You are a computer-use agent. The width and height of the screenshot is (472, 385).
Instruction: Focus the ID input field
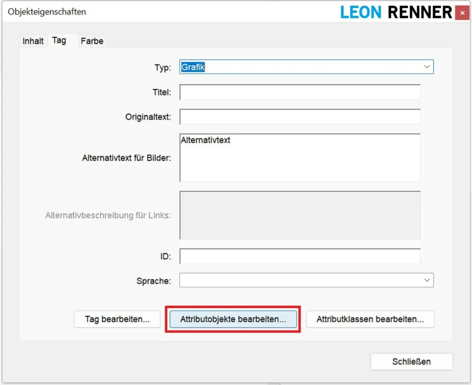(x=300, y=256)
